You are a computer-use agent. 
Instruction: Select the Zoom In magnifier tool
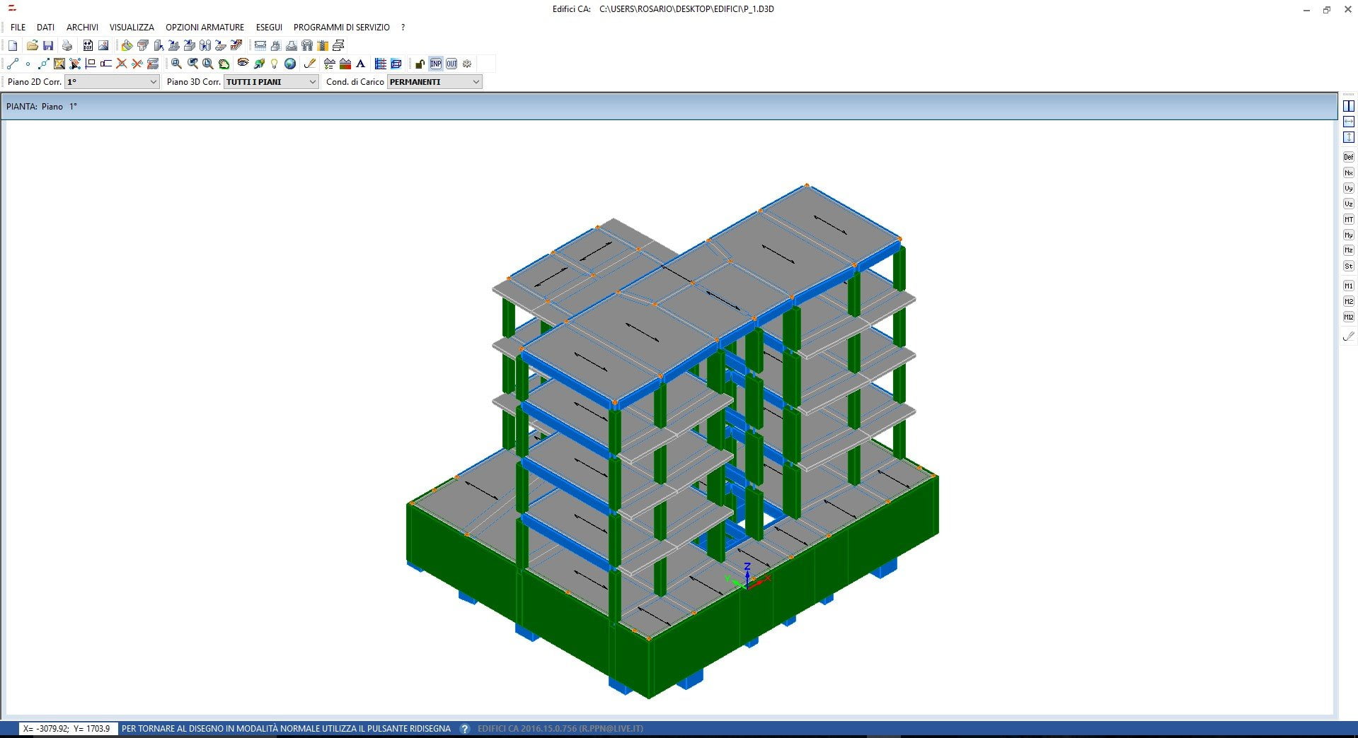click(x=175, y=64)
